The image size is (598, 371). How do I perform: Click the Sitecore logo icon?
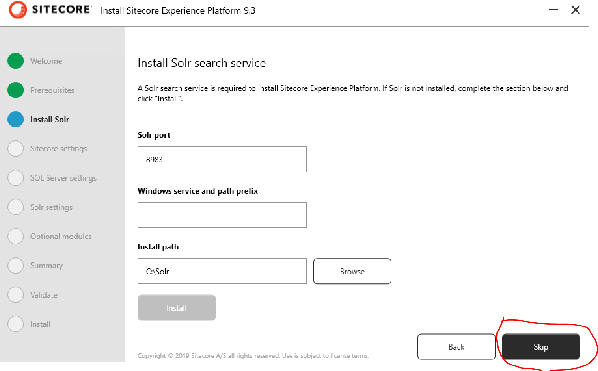pos(18,9)
